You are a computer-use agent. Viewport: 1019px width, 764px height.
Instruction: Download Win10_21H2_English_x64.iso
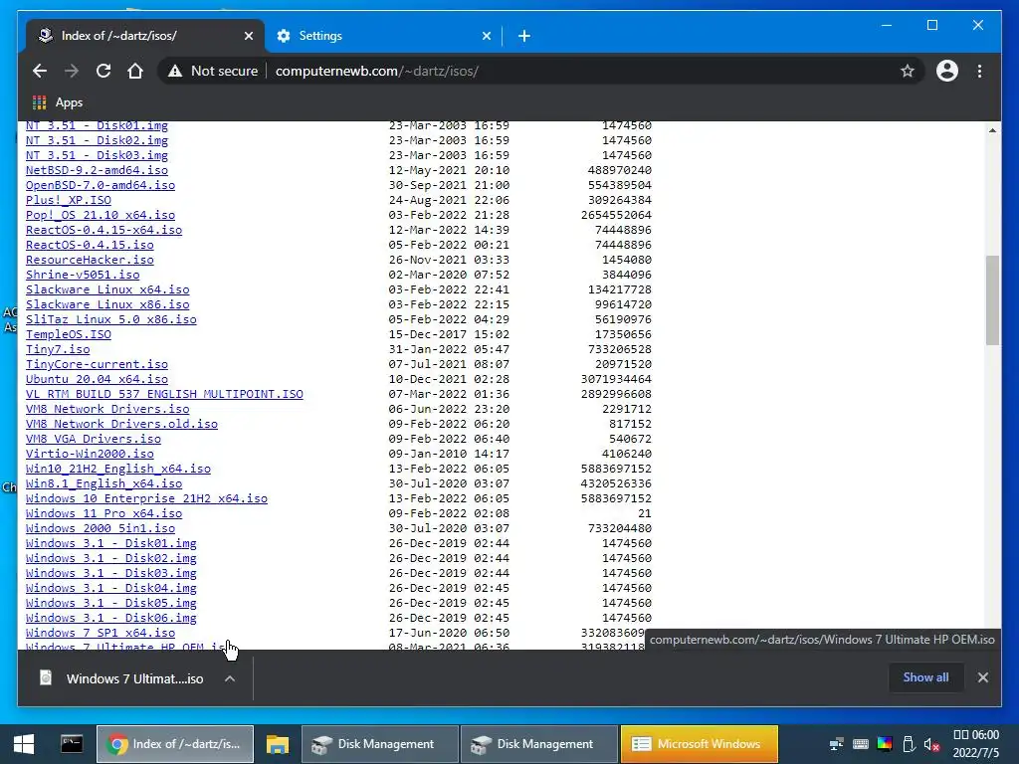(118, 470)
